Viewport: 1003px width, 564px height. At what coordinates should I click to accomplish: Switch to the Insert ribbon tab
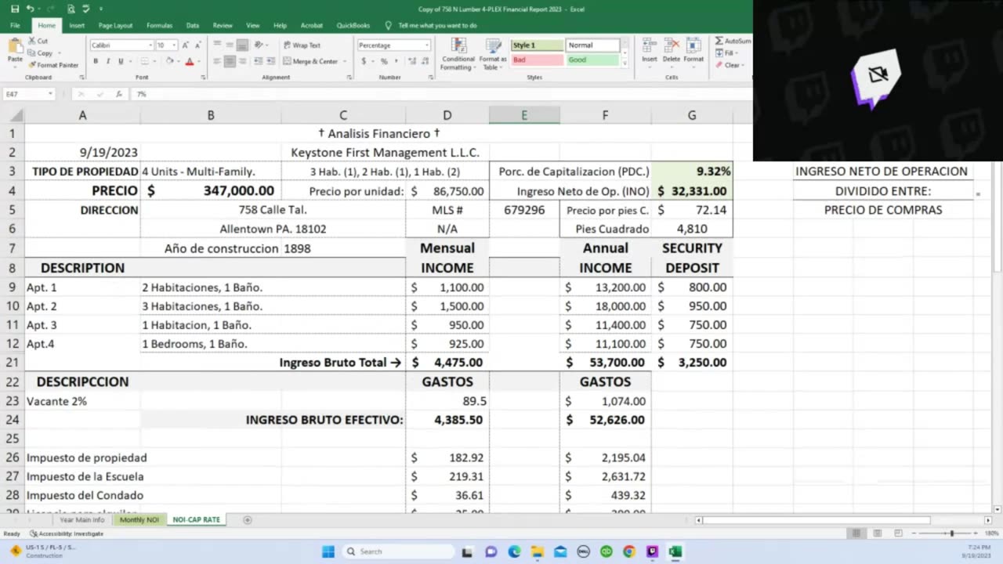click(77, 25)
